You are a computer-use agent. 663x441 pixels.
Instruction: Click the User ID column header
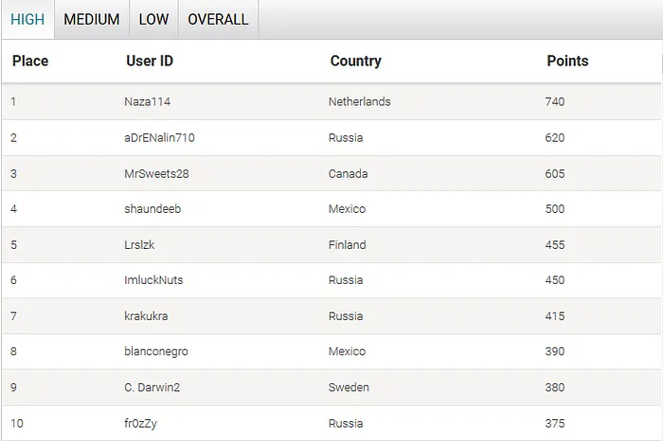[x=150, y=62]
